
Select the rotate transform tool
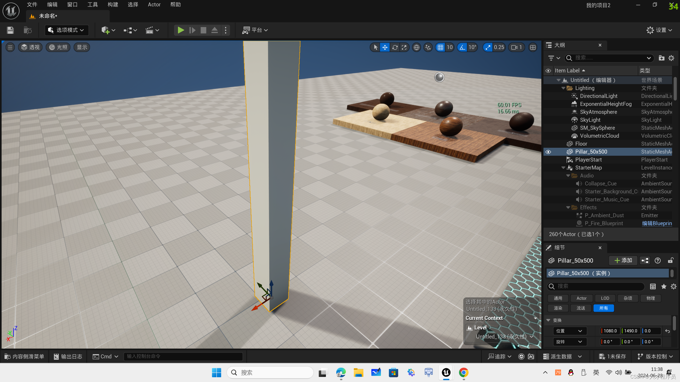coord(395,47)
